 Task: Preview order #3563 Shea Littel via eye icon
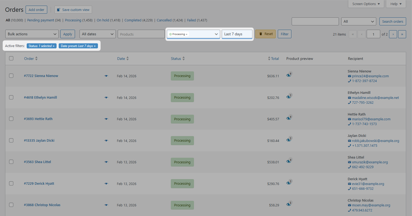[x=106, y=162]
